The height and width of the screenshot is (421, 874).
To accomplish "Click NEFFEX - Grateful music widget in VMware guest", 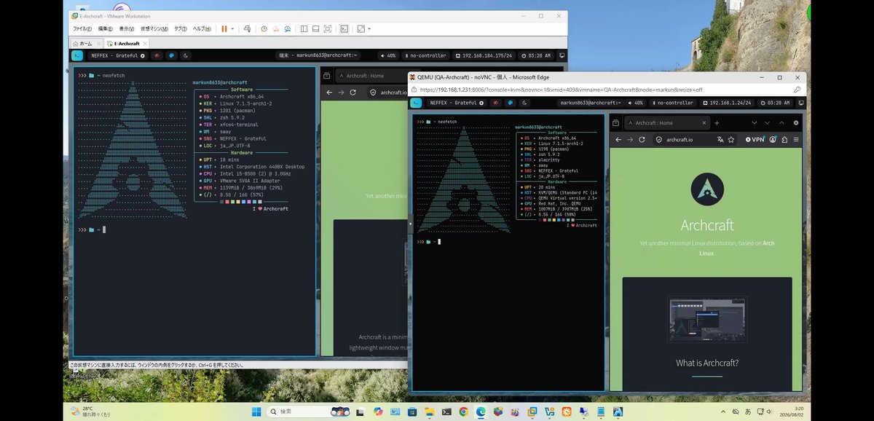I will click(x=117, y=55).
